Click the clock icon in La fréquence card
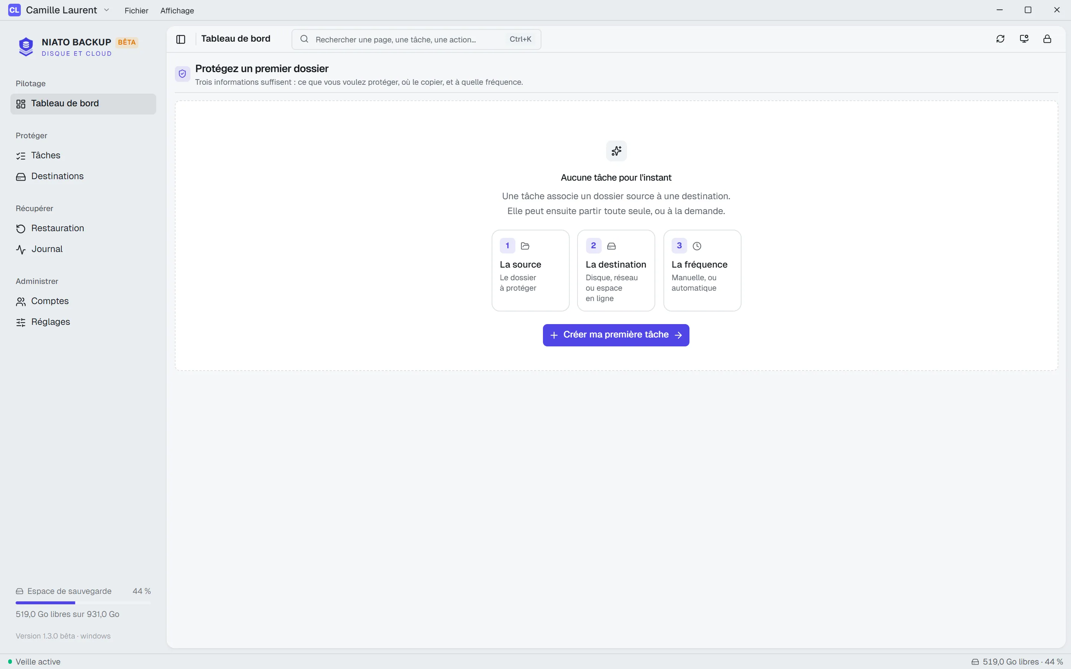The image size is (1071, 669). [697, 246]
